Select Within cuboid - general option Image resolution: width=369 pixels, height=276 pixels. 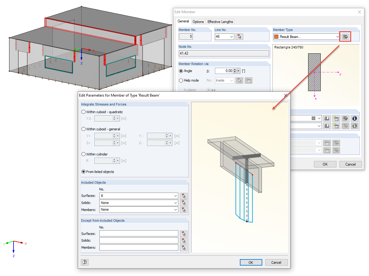pyautogui.click(x=83, y=129)
